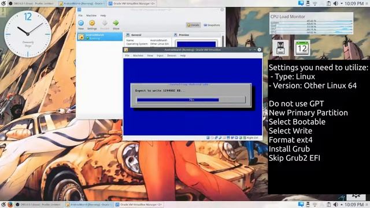Expand hidden tray icons arrow in top panel

(x=342, y=3)
